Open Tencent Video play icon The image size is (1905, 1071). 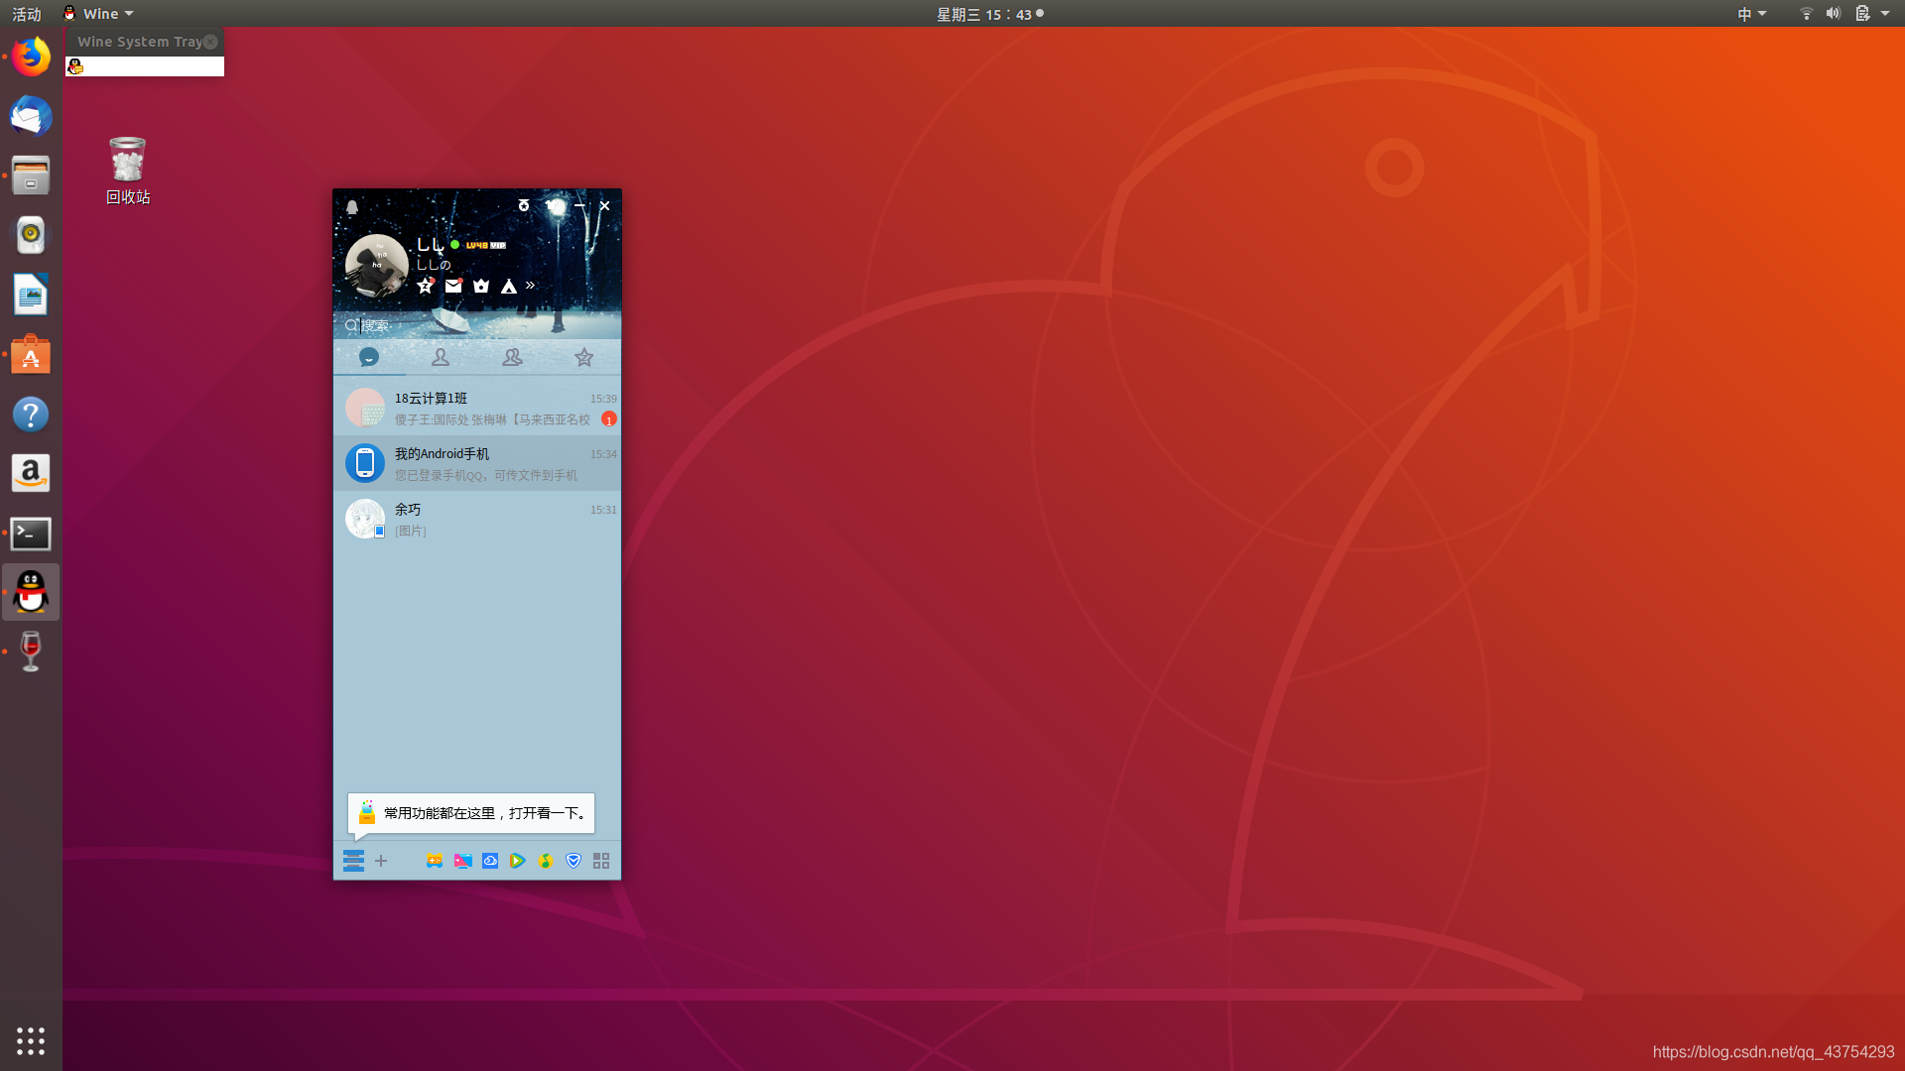tap(517, 861)
